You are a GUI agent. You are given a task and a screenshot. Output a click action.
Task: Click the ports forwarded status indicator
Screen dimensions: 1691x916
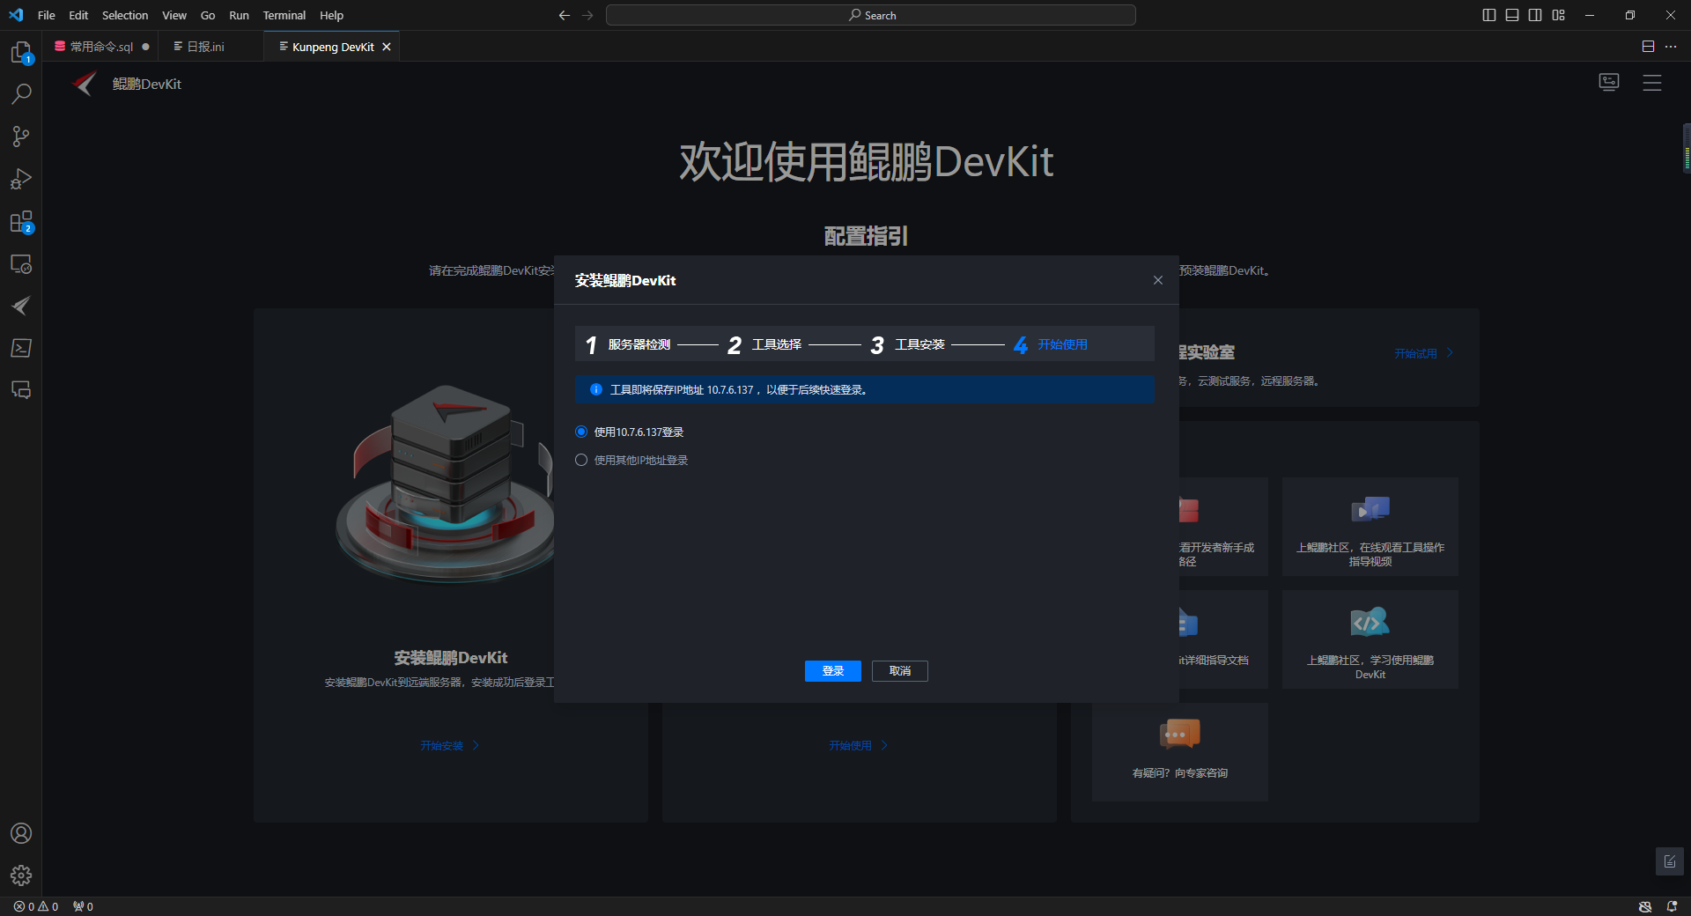coord(83,906)
